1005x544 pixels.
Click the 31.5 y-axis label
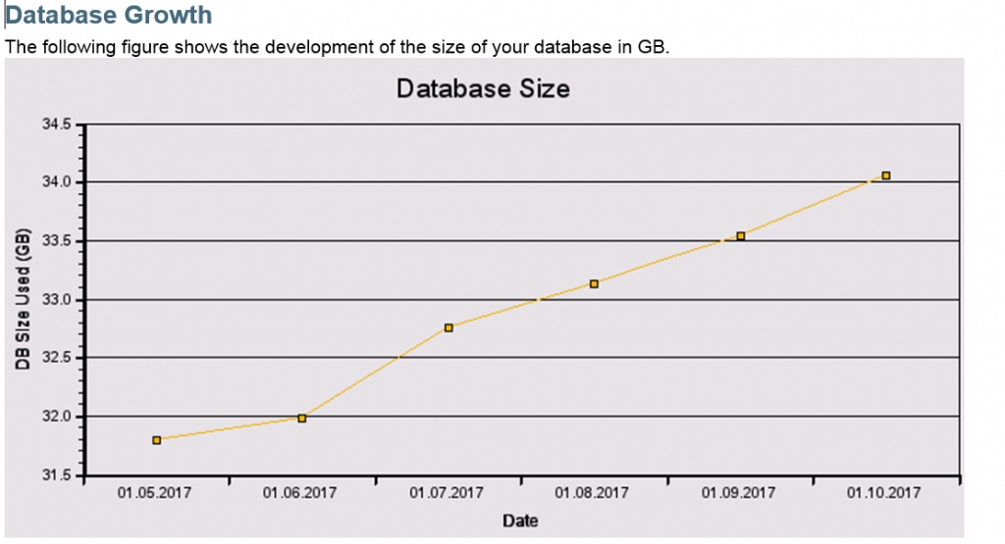tap(56, 475)
